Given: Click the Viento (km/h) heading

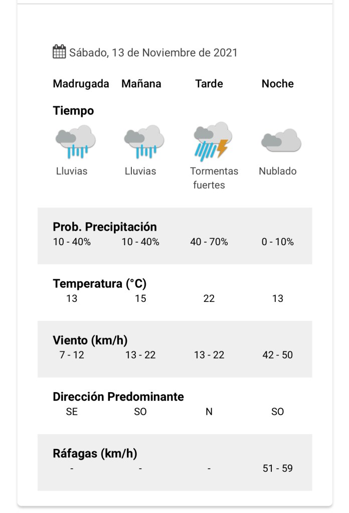Looking at the screenshot, I should (x=90, y=340).
